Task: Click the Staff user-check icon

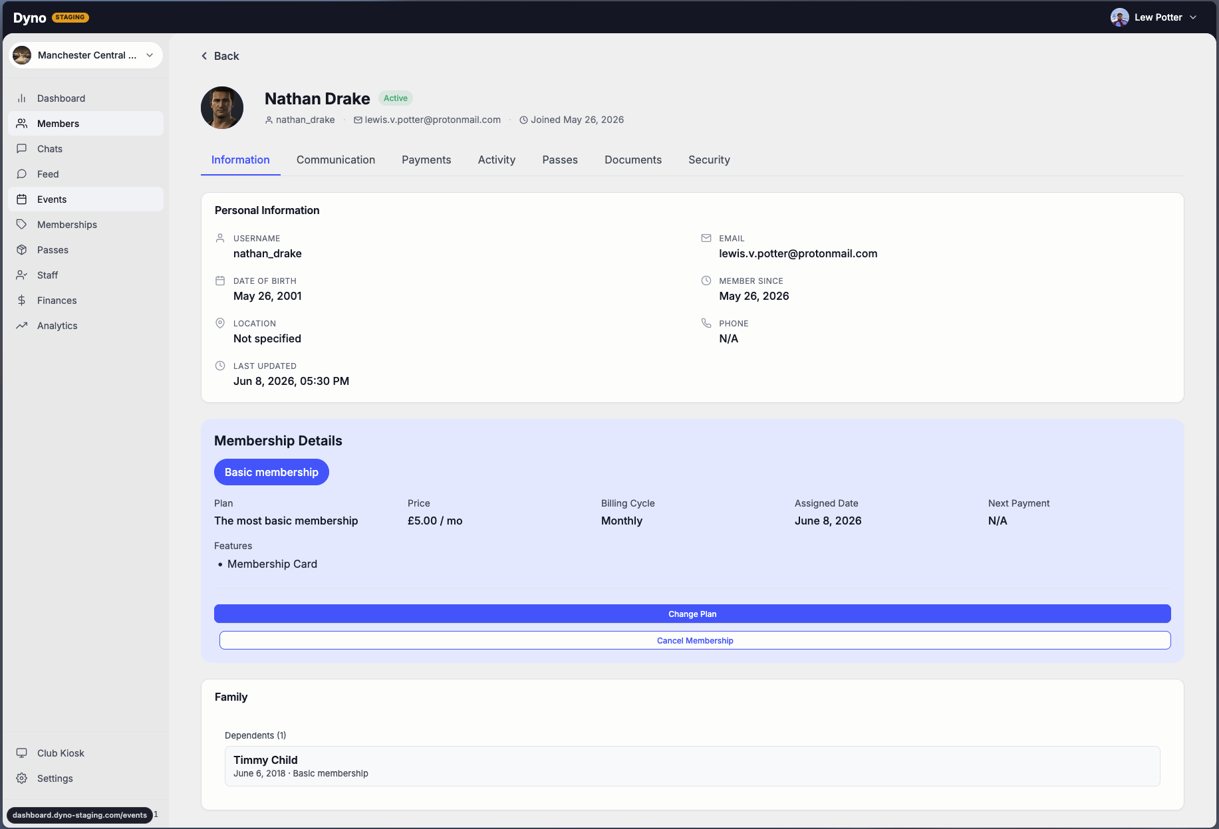Action: click(x=22, y=275)
